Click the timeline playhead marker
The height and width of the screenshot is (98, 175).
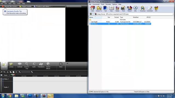[x=13, y=75]
